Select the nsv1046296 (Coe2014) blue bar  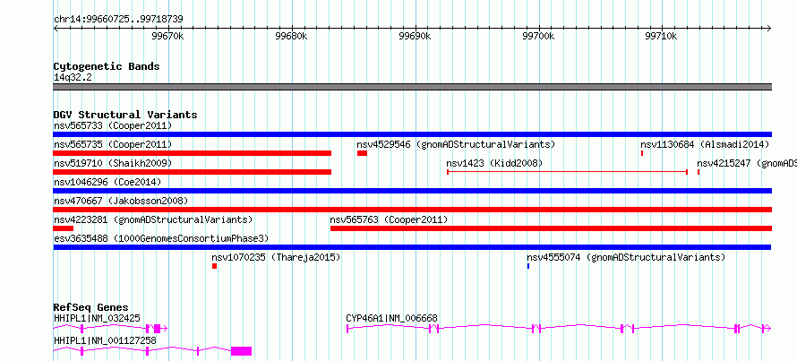(x=412, y=191)
